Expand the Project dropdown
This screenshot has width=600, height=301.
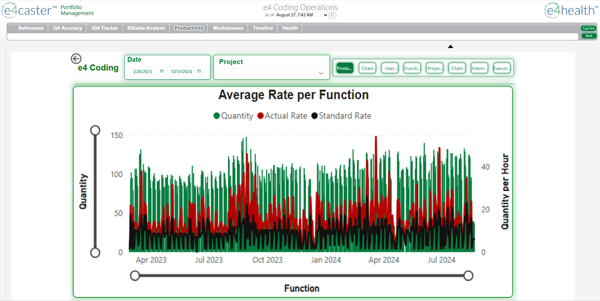click(x=321, y=73)
